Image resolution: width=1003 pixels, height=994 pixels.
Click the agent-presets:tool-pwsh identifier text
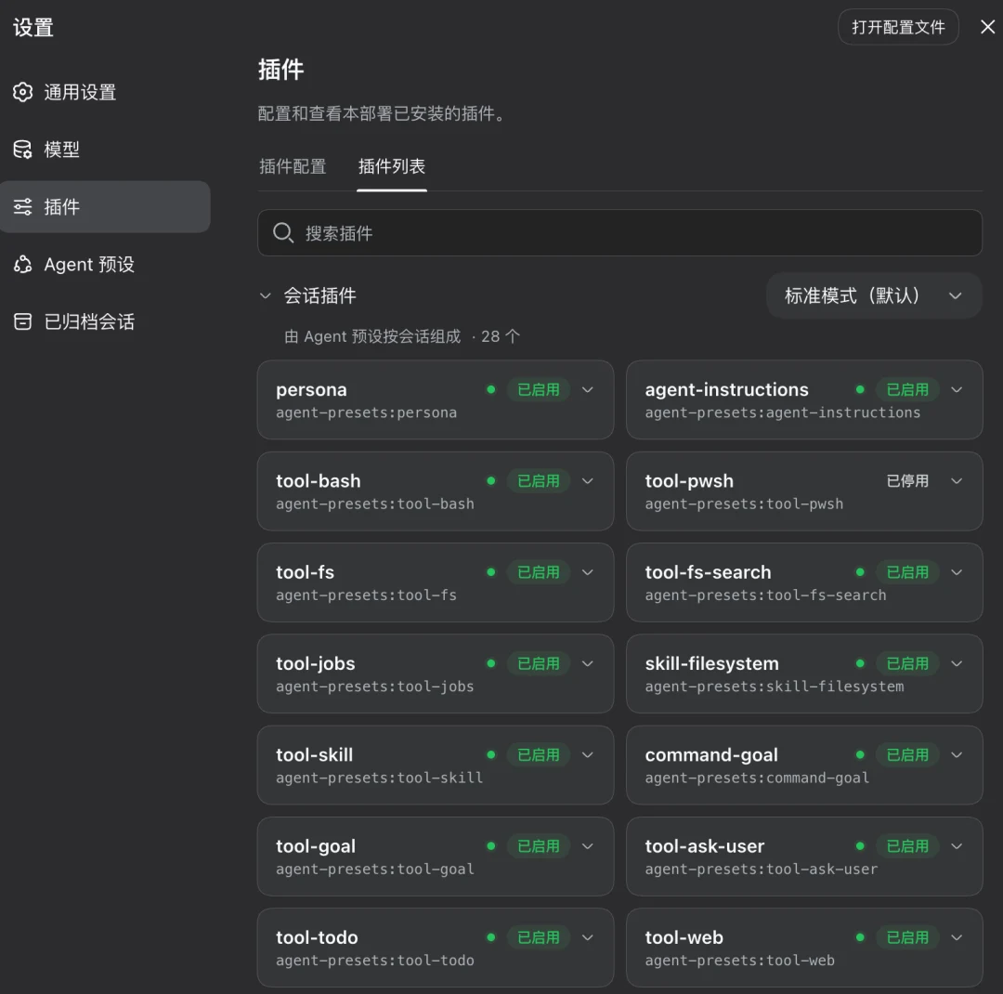point(744,504)
